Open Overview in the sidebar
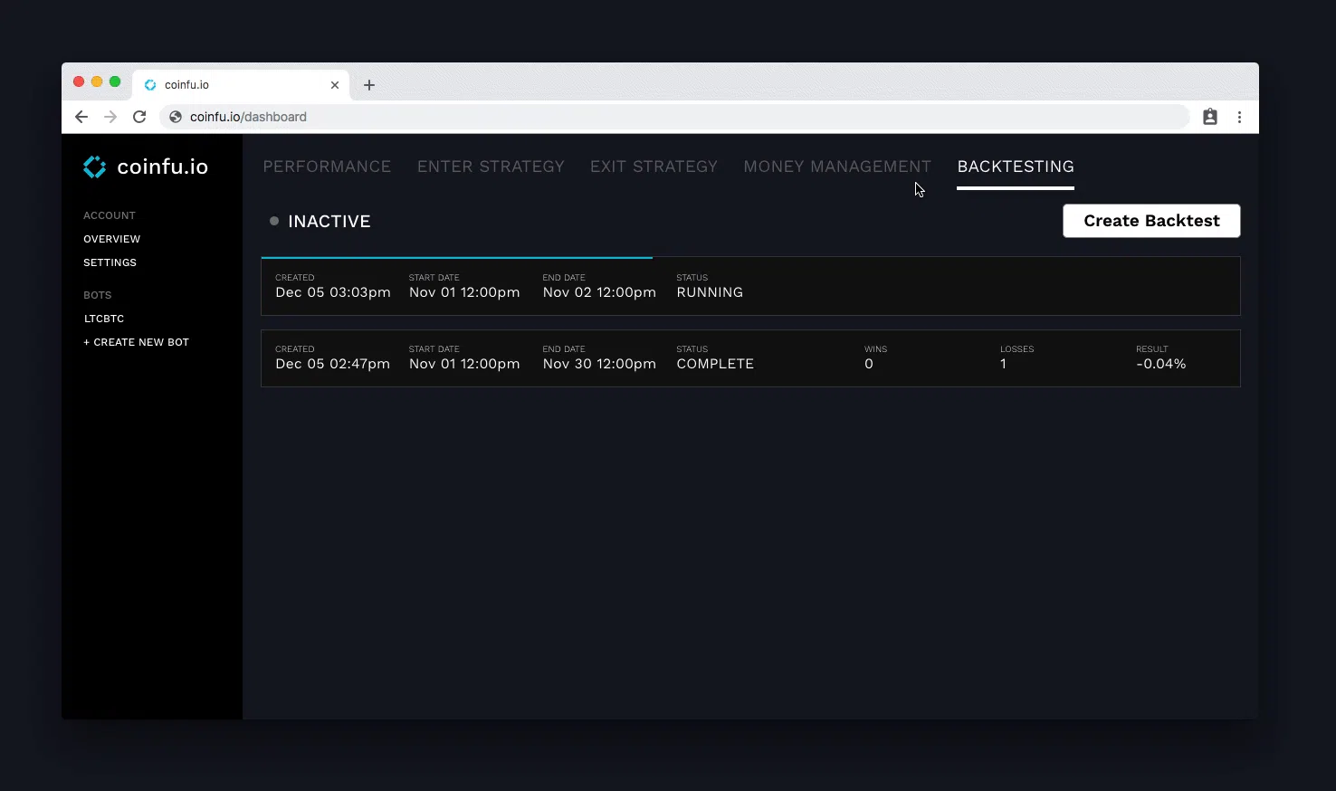The width and height of the screenshot is (1336, 791). pyautogui.click(x=112, y=239)
